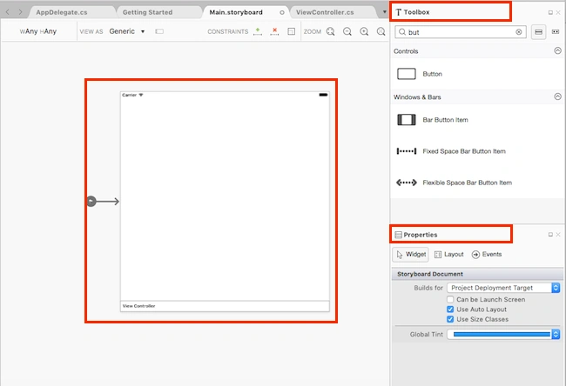
Task: Disable Use Size Classes checkbox
Action: coord(450,319)
